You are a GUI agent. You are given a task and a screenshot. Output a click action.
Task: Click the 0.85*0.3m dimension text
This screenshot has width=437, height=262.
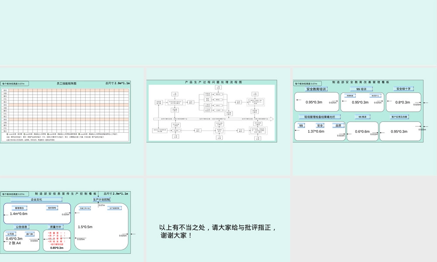point(57,248)
